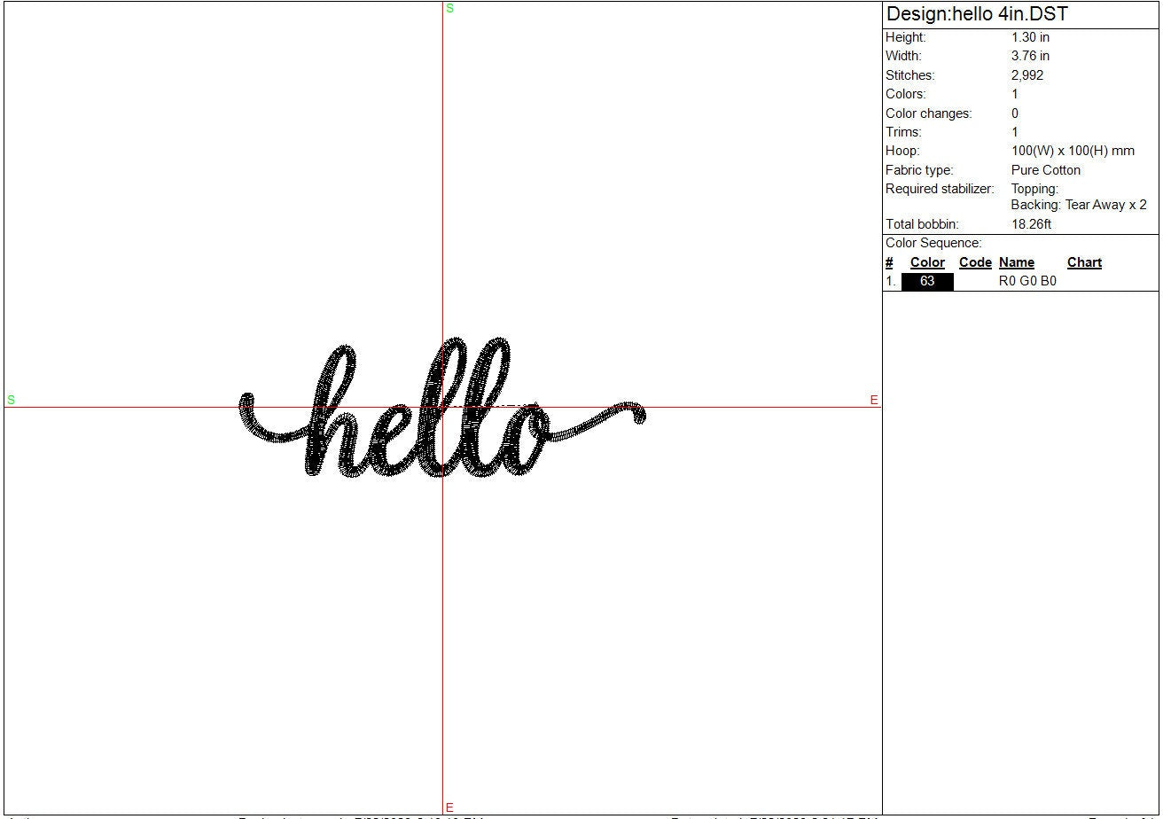Click the Pure Cotton fabric type value
This screenshot has height=819, width=1163.
coord(1046,170)
